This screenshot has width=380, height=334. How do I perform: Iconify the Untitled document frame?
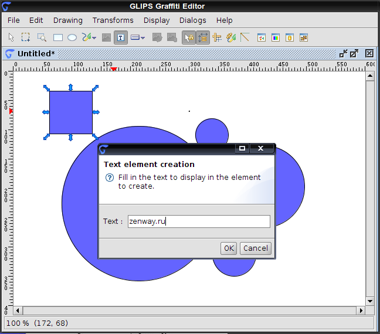[x=343, y=53]
